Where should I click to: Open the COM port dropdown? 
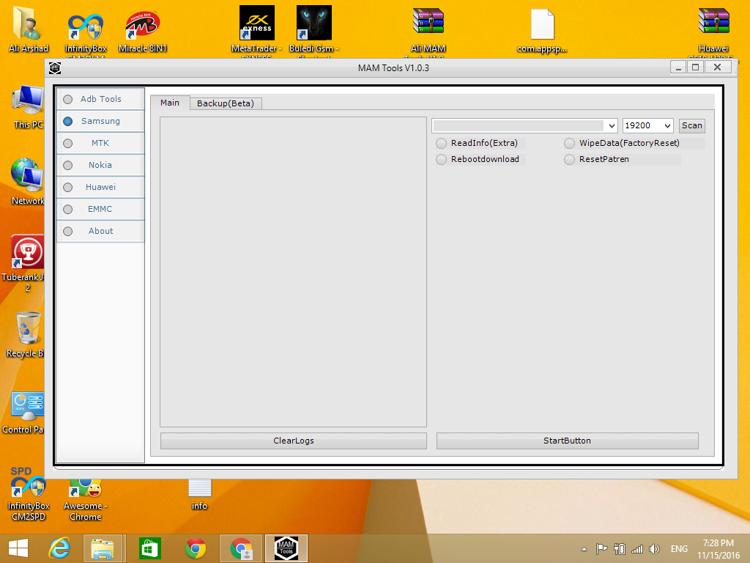click(612, 125)
